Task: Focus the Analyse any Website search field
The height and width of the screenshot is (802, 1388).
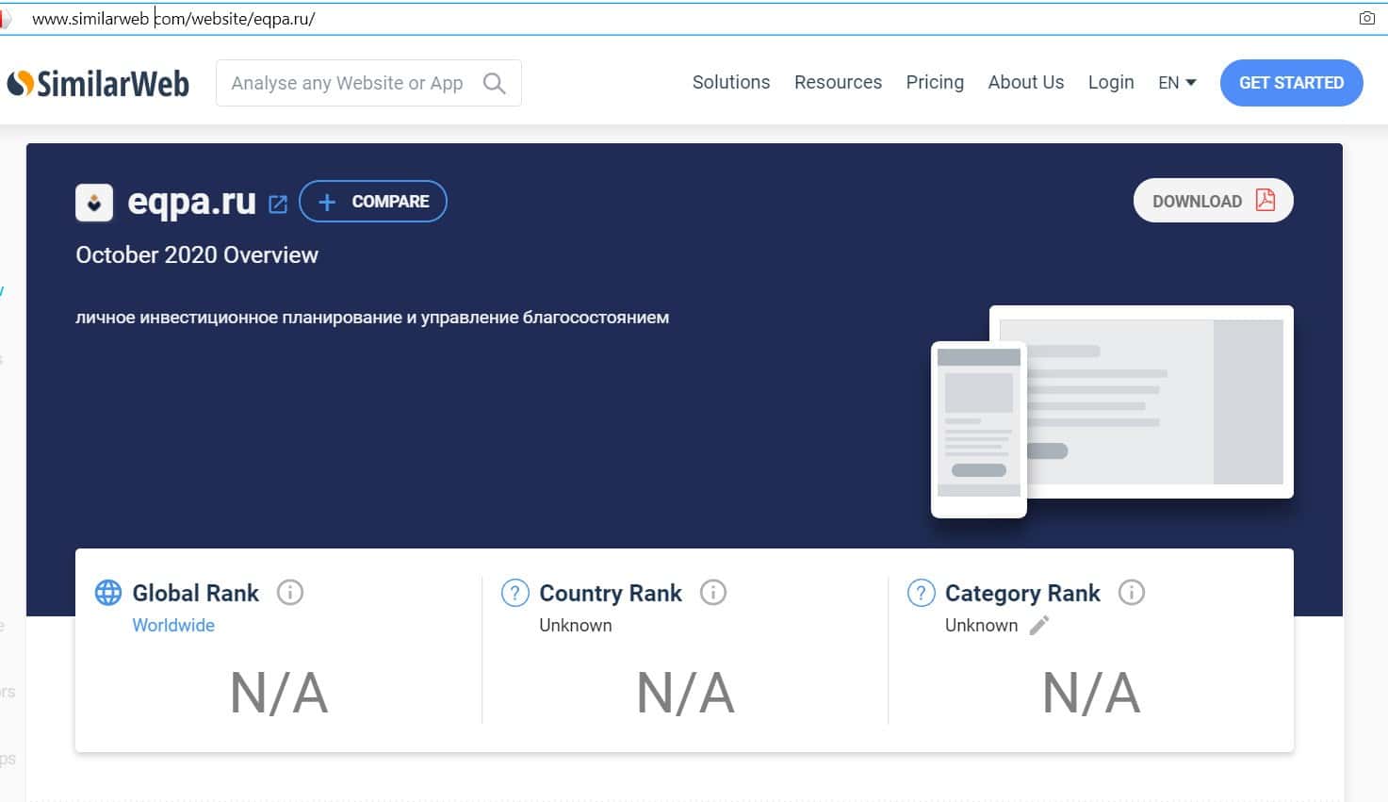Action: click(x=368, y=83)
